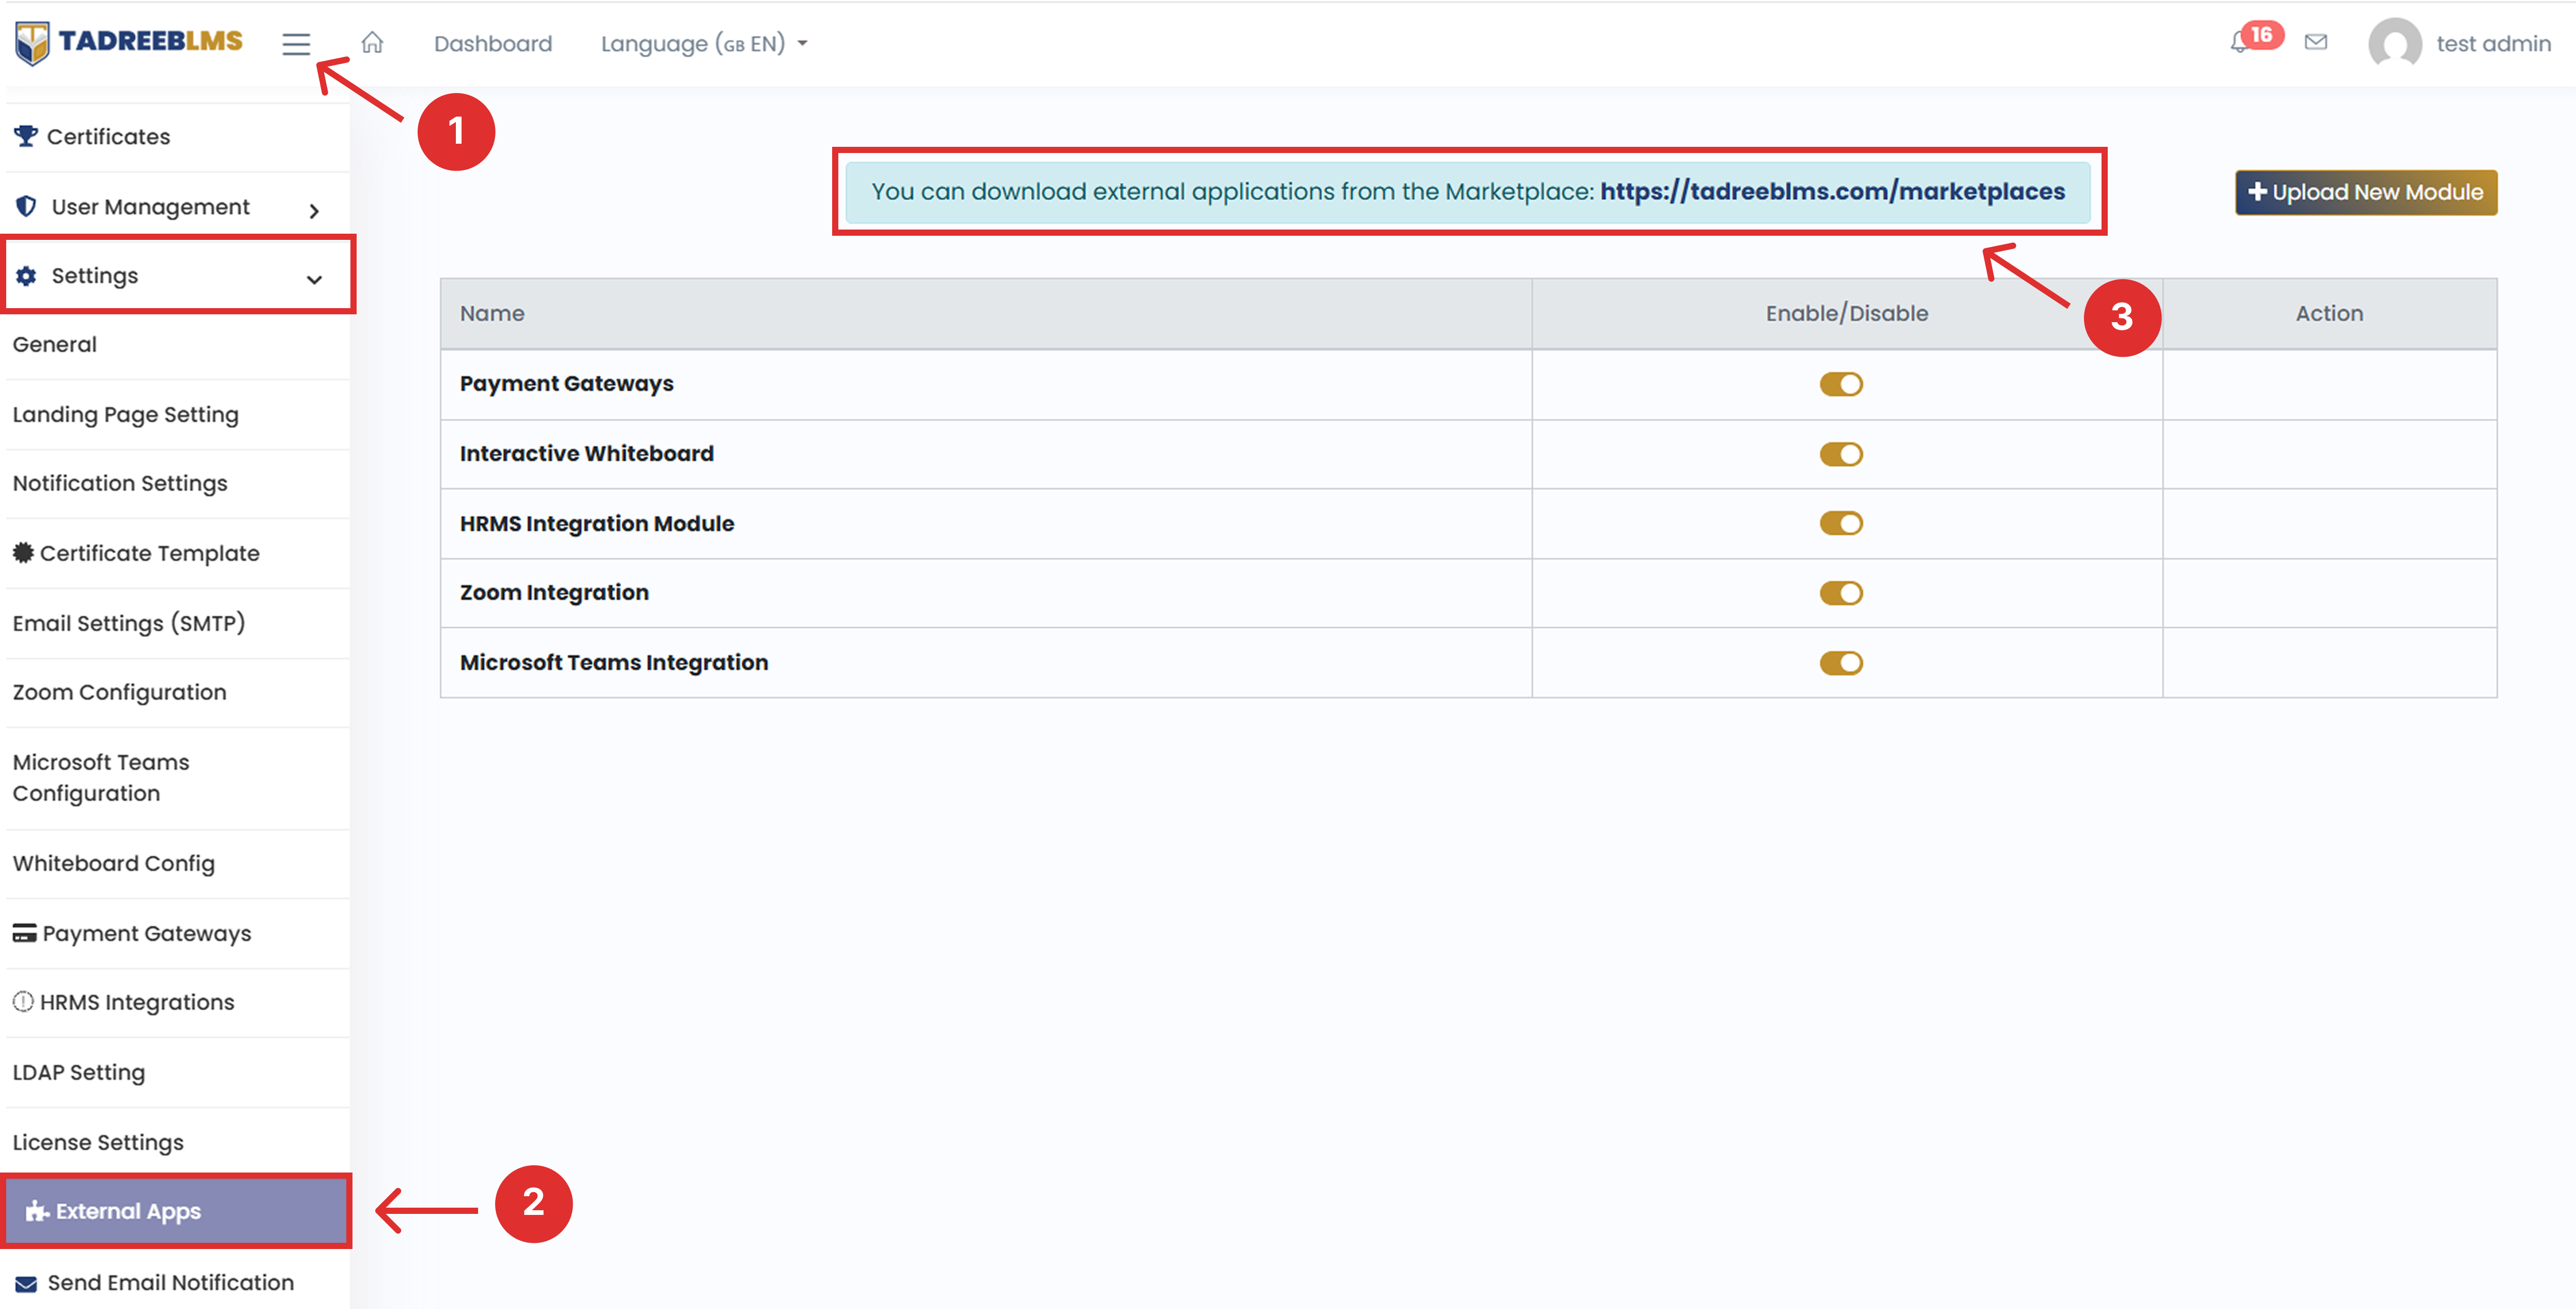2576x1309 pixels.
Task: Open the Language dropdown
Action: pyautogui.click(x=704, y=44)
